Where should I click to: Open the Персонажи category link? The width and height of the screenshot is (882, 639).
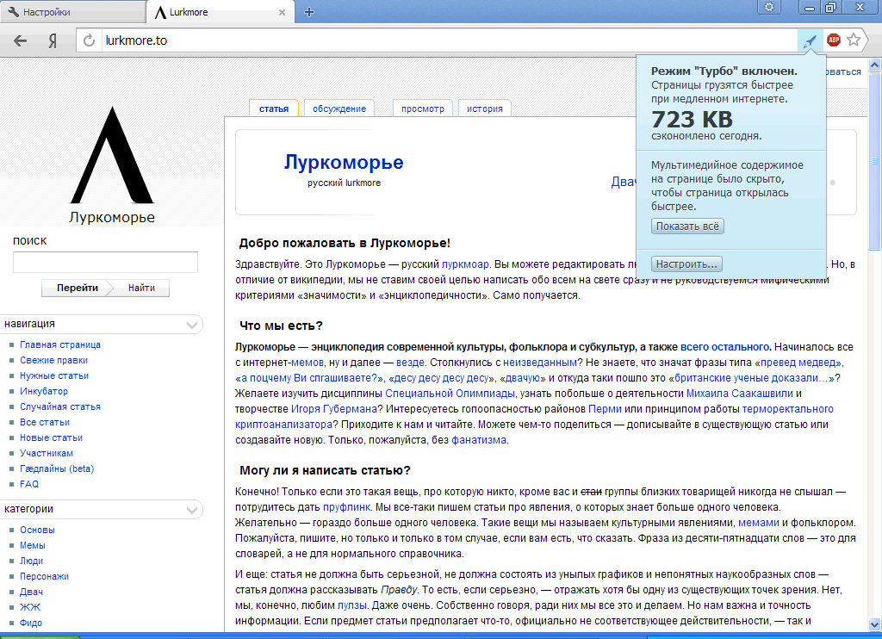(45, 576)
